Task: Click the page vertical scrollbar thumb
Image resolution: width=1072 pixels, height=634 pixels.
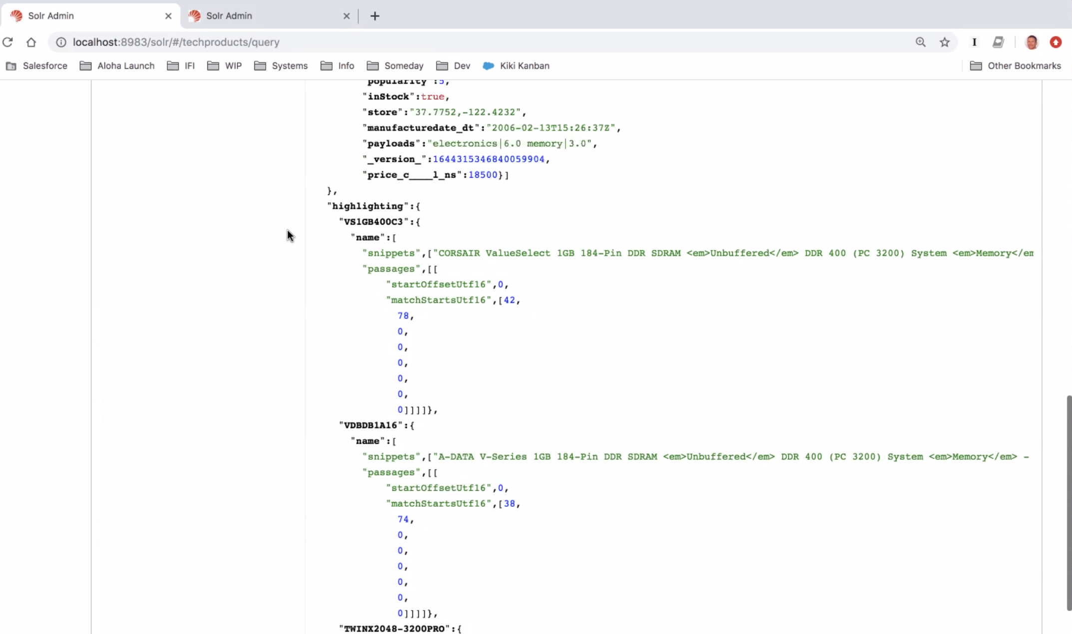Action: pyautogui.click(x=1069, y=503)
